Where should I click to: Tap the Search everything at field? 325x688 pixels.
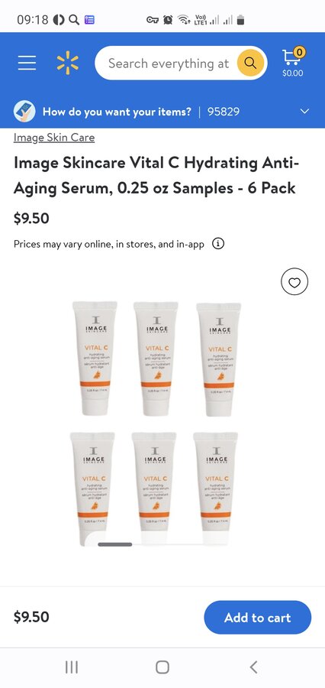(x=169, y=63)
